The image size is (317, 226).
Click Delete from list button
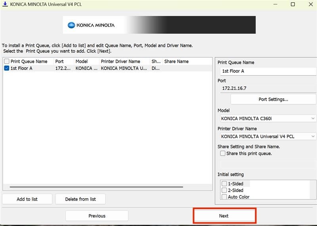click(80, 199)
